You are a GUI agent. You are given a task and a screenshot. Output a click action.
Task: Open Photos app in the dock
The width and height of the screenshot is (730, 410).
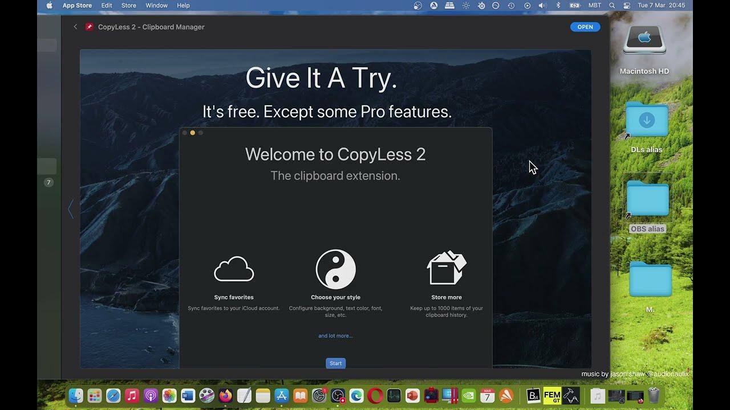coord(169,395)
